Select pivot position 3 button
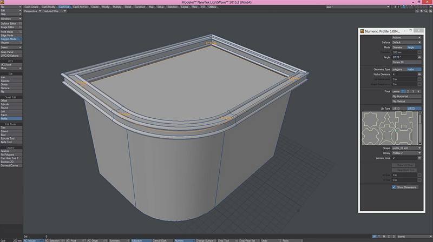 [414, 91]
